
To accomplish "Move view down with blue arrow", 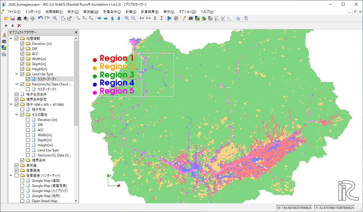I will pos(119,18).
